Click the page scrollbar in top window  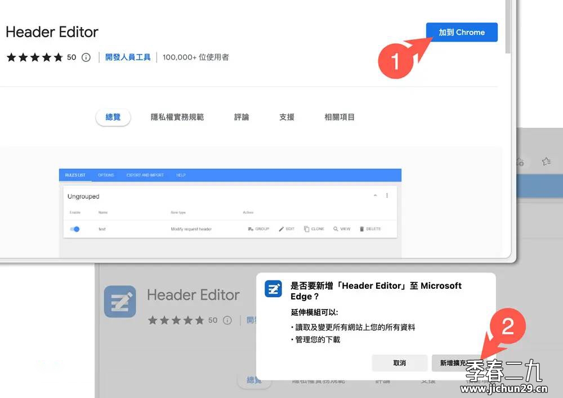[508, 27]
